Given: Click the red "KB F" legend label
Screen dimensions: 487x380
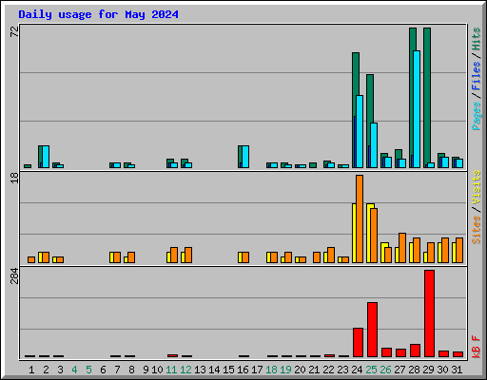Looking at the screenshot, I should [477, 347].
